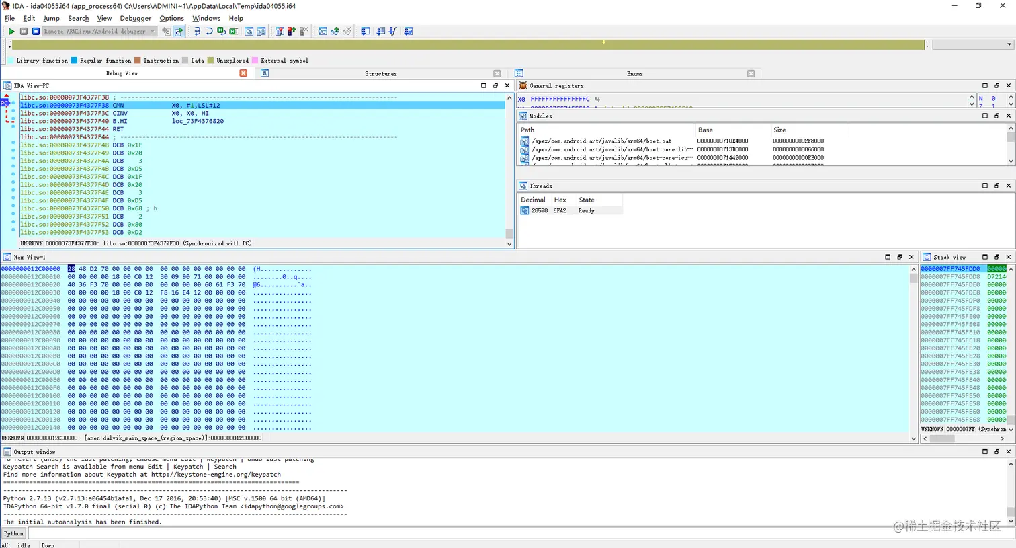Click the Step over toolbar icon

[209, 31]
